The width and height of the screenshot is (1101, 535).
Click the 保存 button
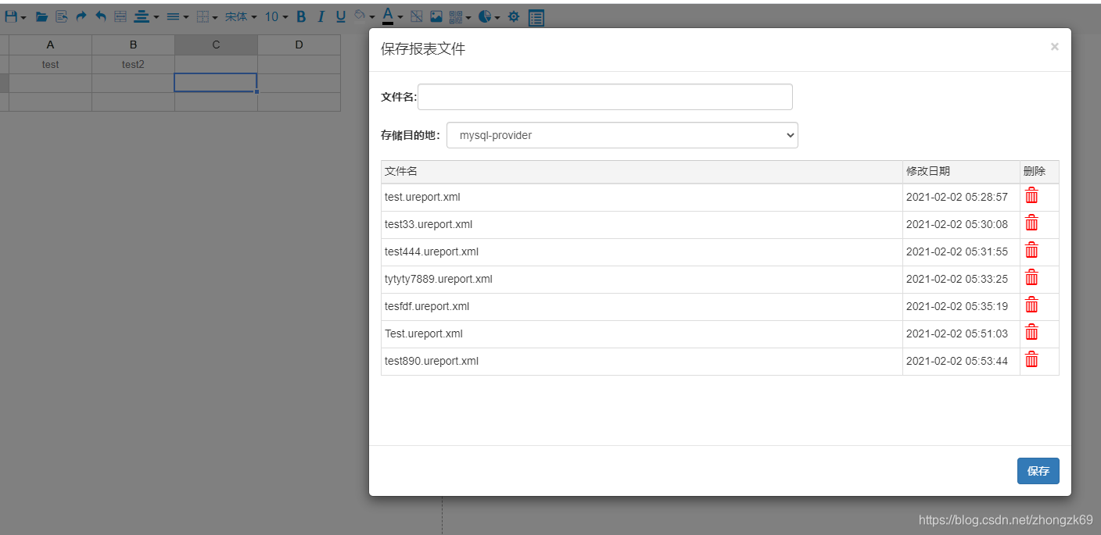[1038, 471]
